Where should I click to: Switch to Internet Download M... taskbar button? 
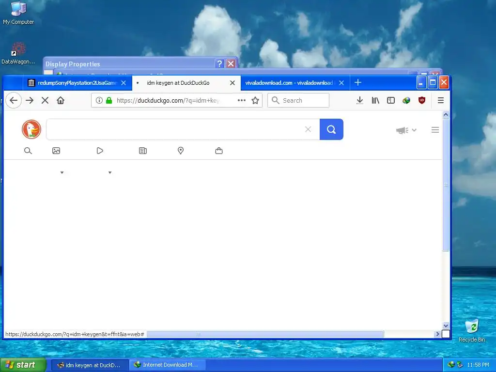[x=167, y=365]
